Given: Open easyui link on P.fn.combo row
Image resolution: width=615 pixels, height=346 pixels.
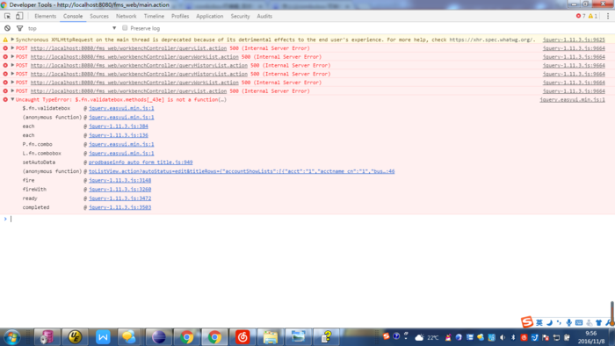Looking at the screenshot, I should (121, 144).
